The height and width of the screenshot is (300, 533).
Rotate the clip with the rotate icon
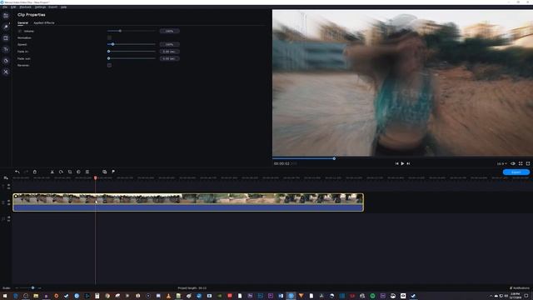point(61,172)
